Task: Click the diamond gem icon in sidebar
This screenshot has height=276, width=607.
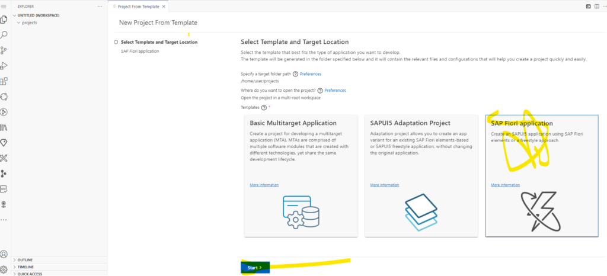Action: (4, 143)
